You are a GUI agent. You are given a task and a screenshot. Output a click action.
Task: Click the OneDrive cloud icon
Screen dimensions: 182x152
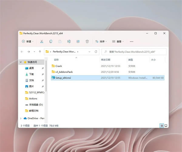pyautogui.click(x=25, y=118)
